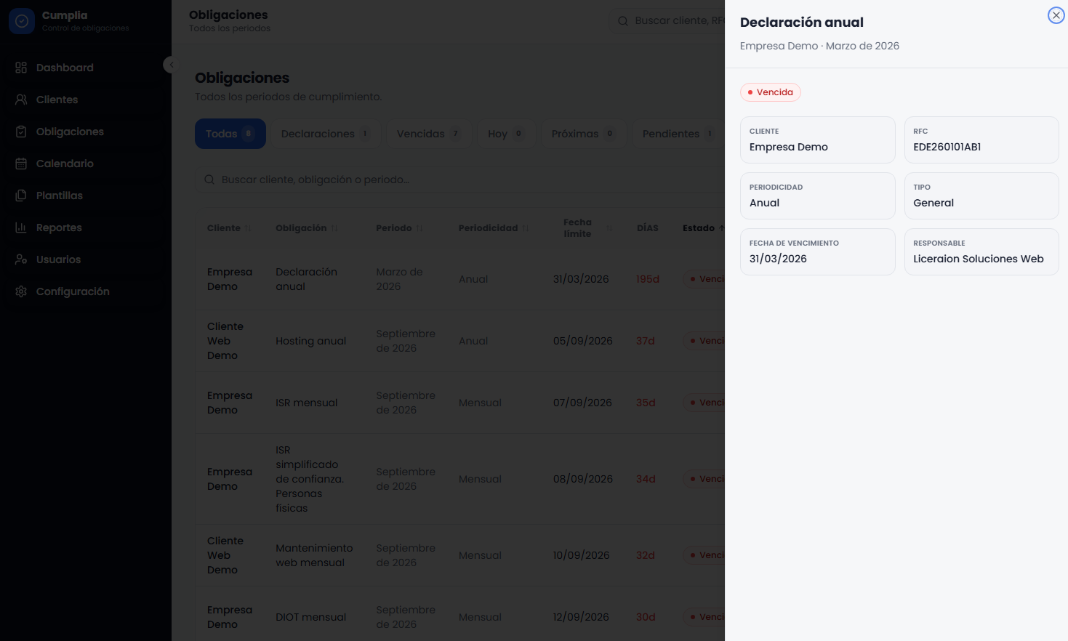Sort table by Periodicidad column
The image size is (1068, 641).
point(494,228)
